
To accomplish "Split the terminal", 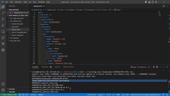I will coord(154,67).
